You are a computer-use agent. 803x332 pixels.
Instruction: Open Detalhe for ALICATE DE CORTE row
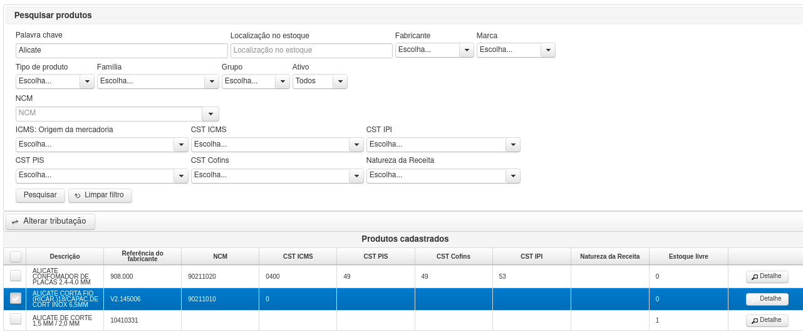tap(767, 320)
